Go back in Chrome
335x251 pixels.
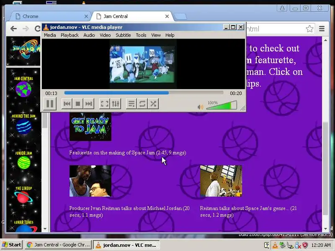click(13, 28)
